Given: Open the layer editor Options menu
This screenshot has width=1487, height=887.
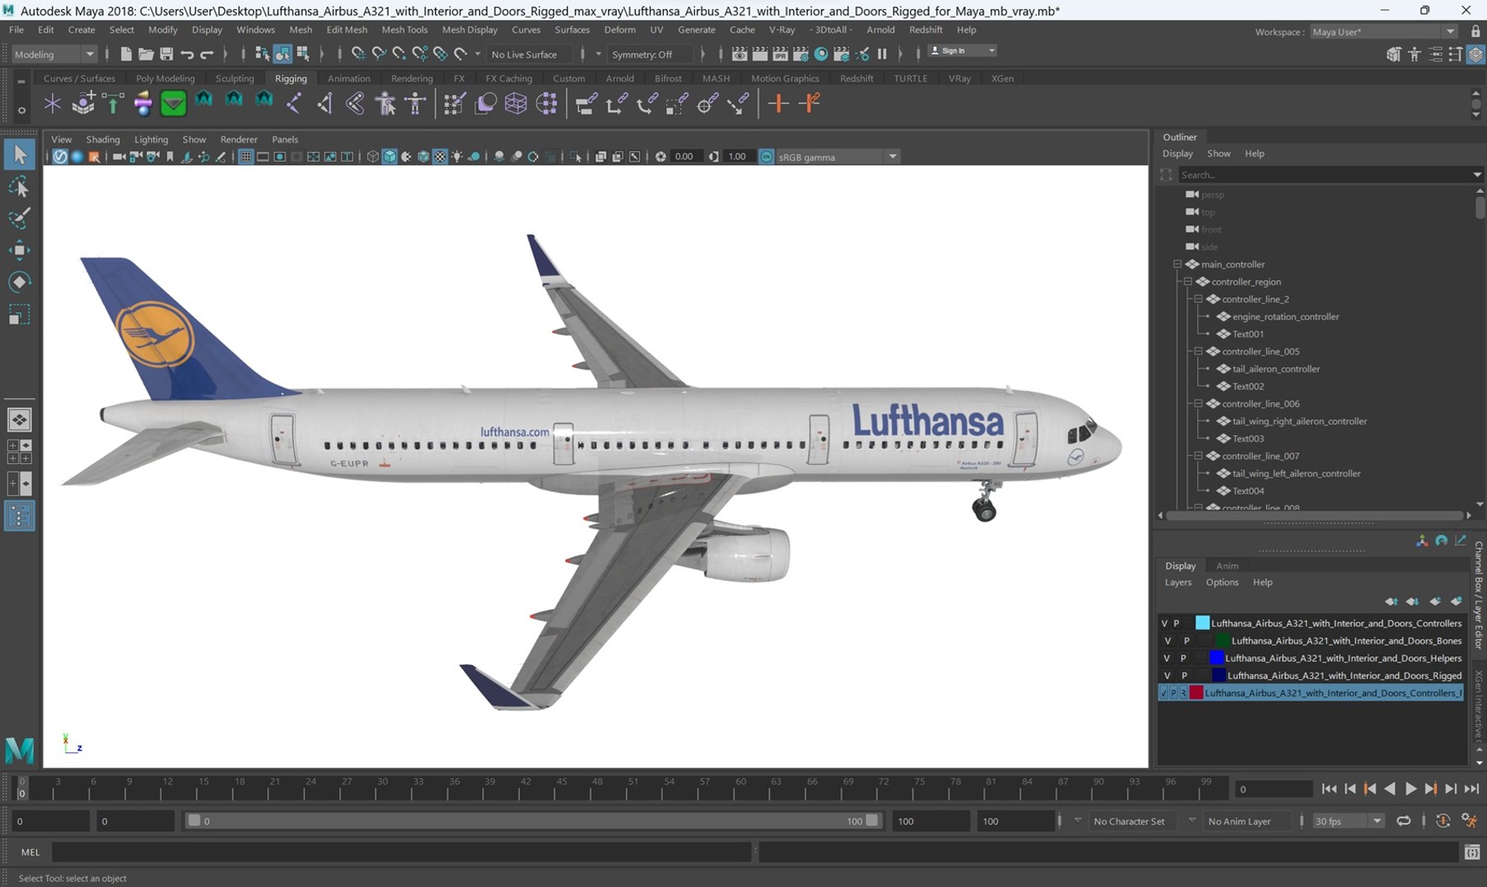Looking at the screenshot, I should tap(1222, 582).
